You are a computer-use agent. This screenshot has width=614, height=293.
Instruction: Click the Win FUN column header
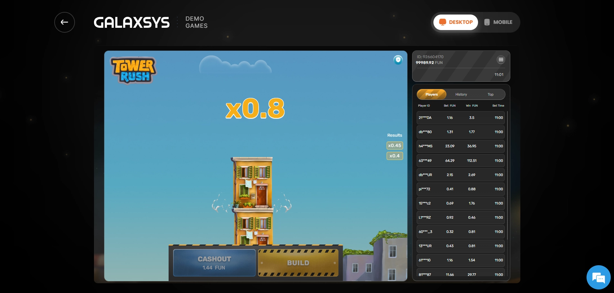(472, 106)
